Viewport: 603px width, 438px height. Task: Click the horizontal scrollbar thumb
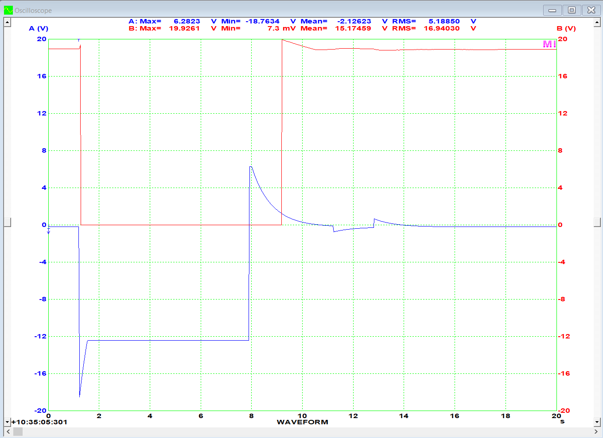(x=17, y=432)
